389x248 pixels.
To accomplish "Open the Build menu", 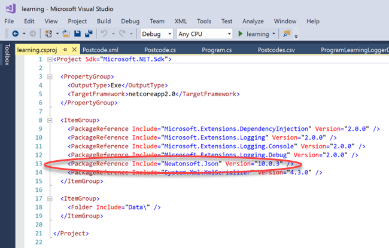I will tap(104, 22).
